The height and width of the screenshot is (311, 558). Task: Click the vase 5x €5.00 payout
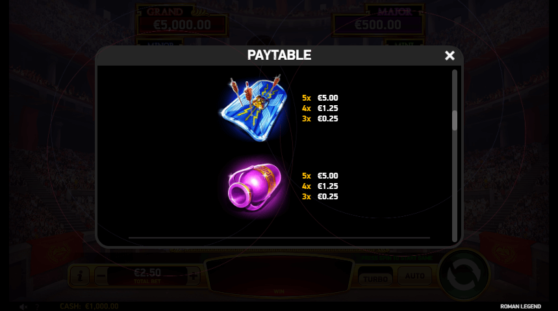(320, 176)
